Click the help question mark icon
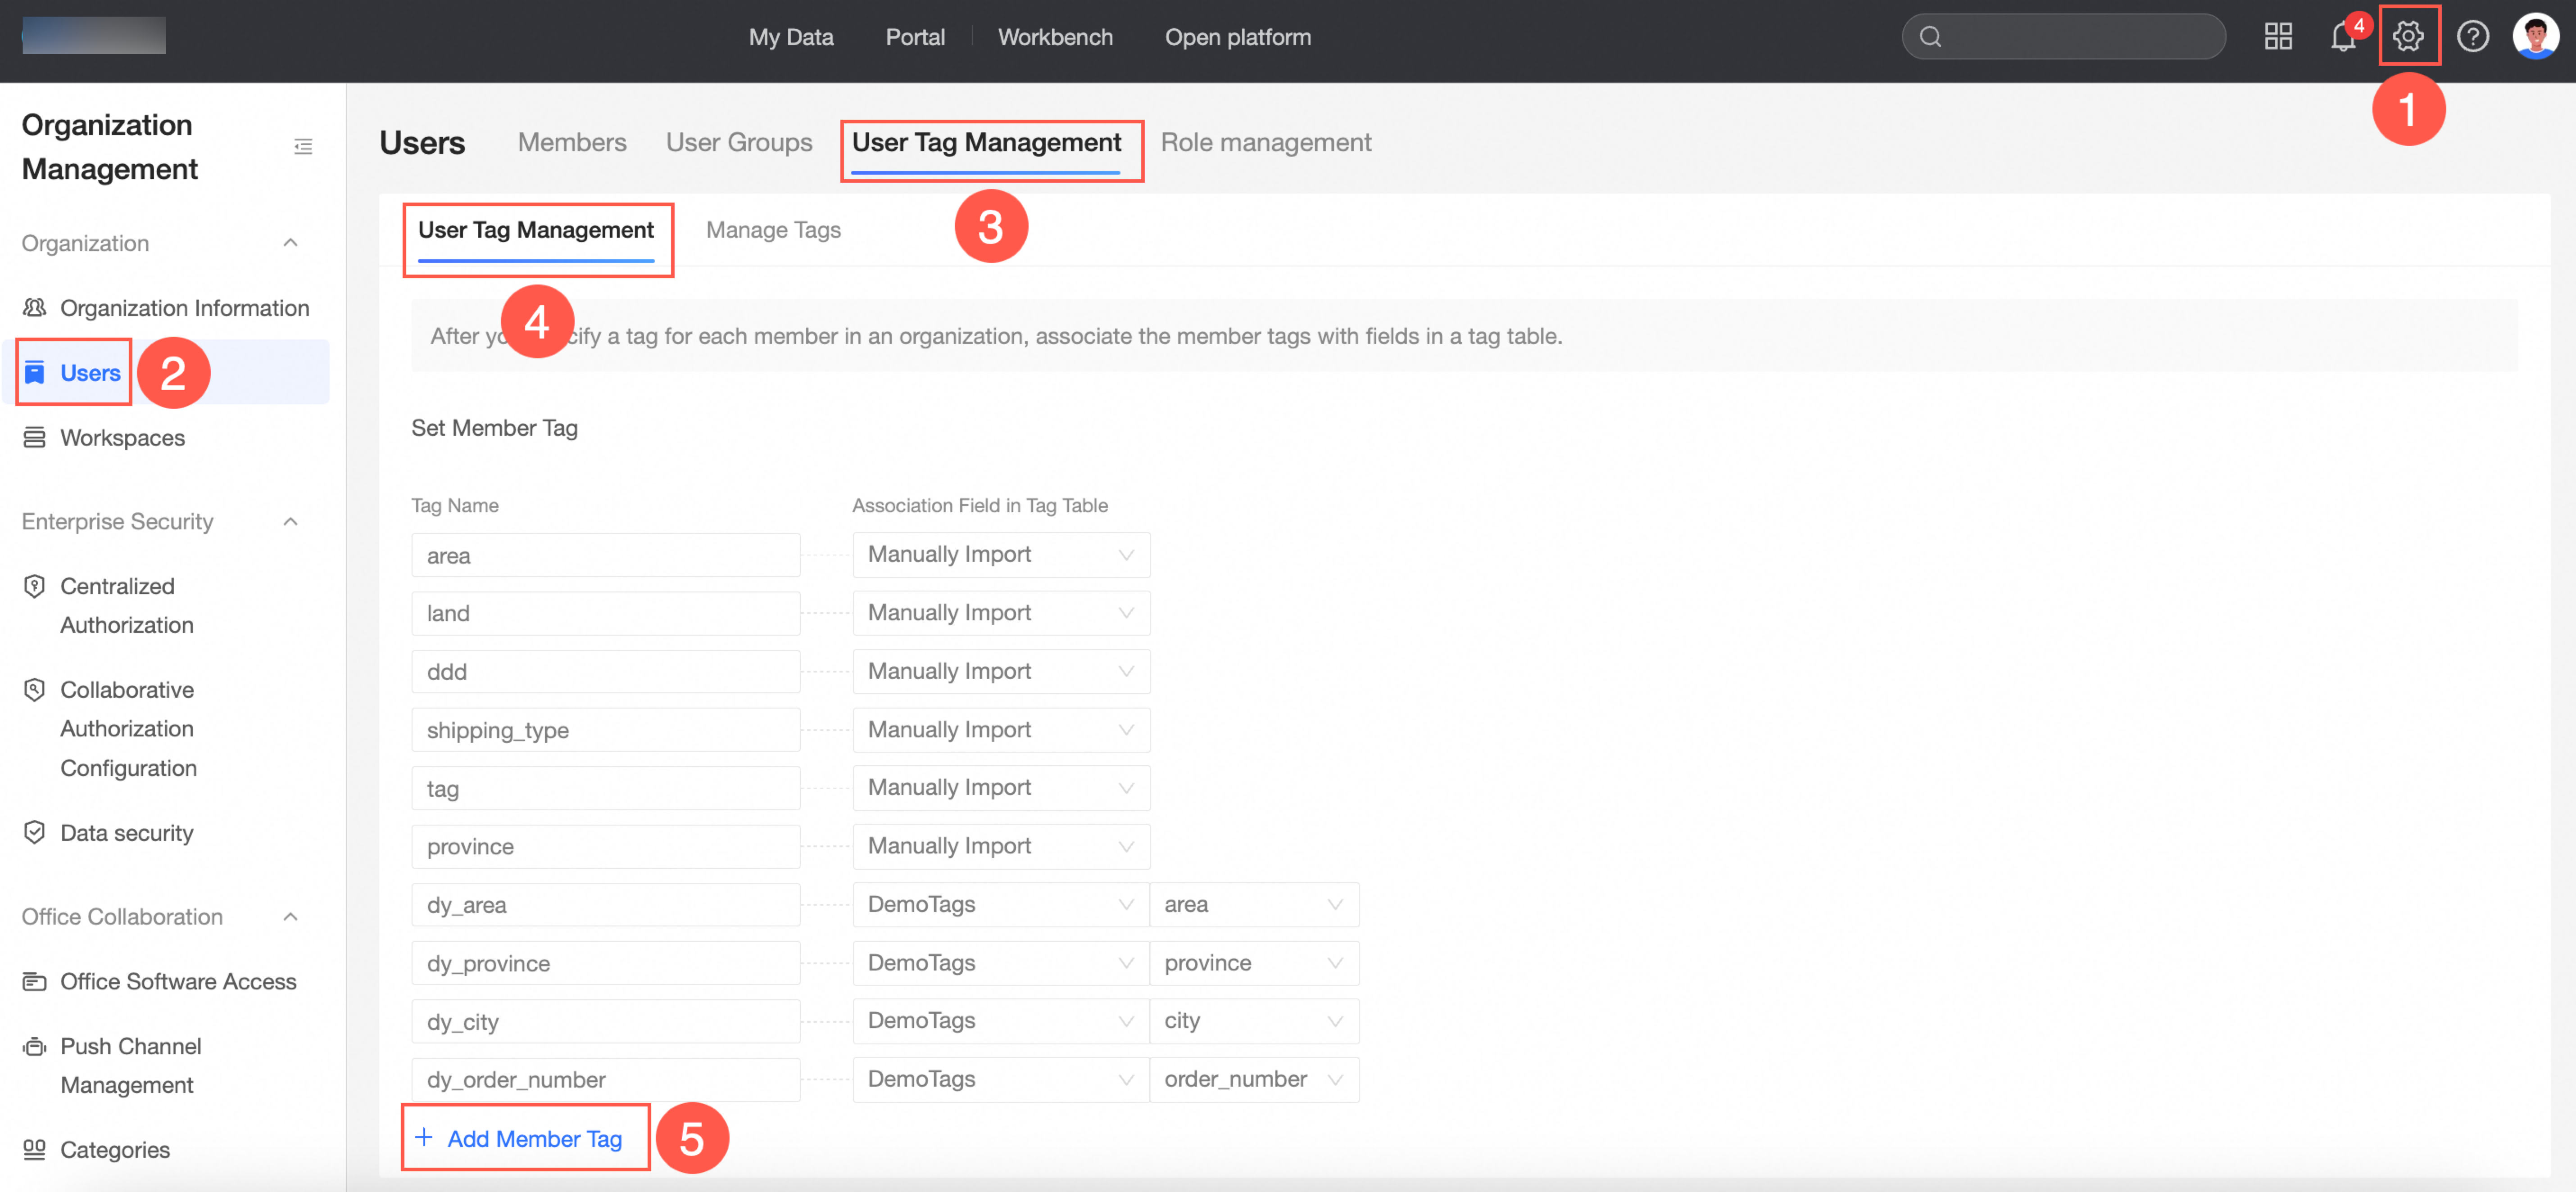The height and width of the screenshot is (1192, 2576). (x=2472, y=37)
